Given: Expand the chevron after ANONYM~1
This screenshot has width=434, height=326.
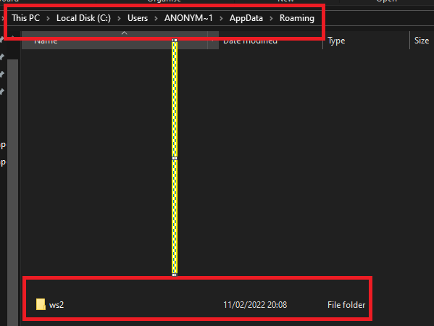Looking at the screenshot, I should [221, 18].
